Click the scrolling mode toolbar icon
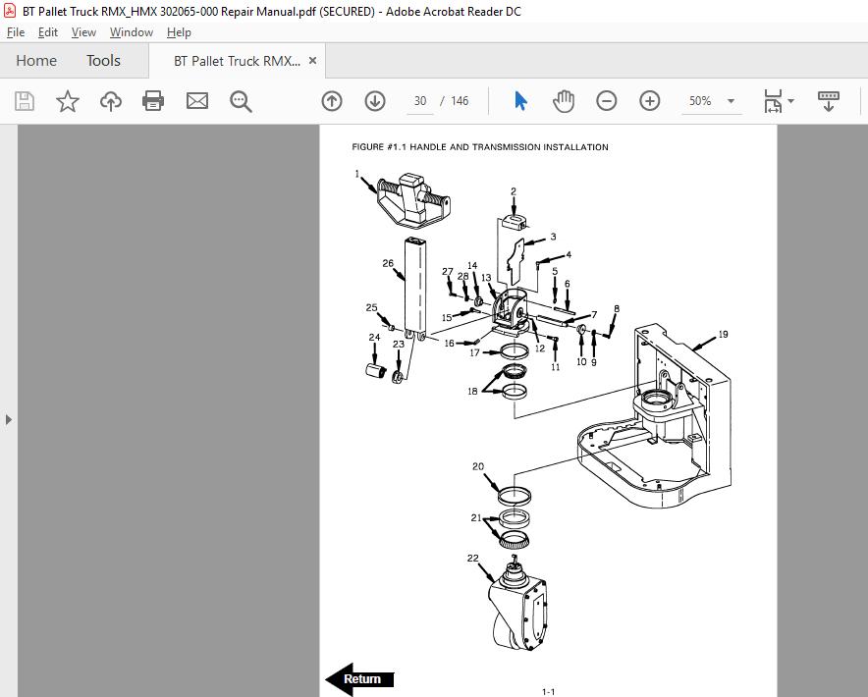Screen dimensions: 868x697 point(828,101)
